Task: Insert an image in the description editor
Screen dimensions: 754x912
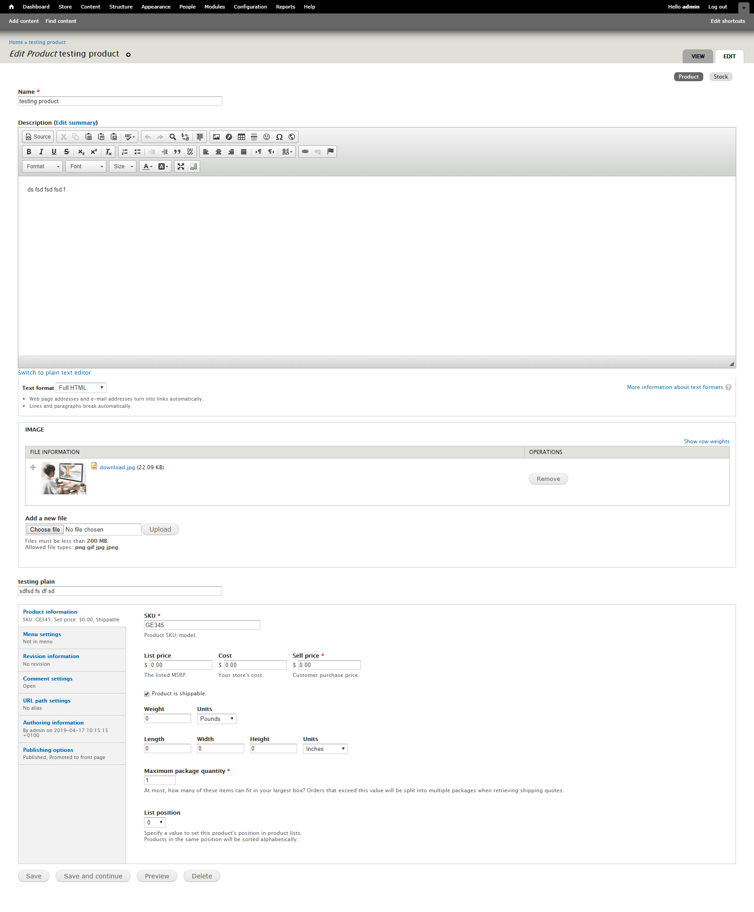Action: click(x=216, y=137)
